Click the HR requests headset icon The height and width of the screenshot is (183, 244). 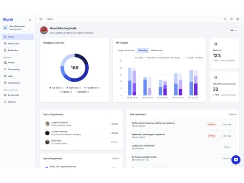coord(216,77)
